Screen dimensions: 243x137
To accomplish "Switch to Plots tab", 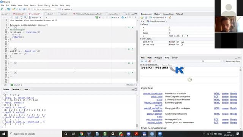I will coord(150,58).
